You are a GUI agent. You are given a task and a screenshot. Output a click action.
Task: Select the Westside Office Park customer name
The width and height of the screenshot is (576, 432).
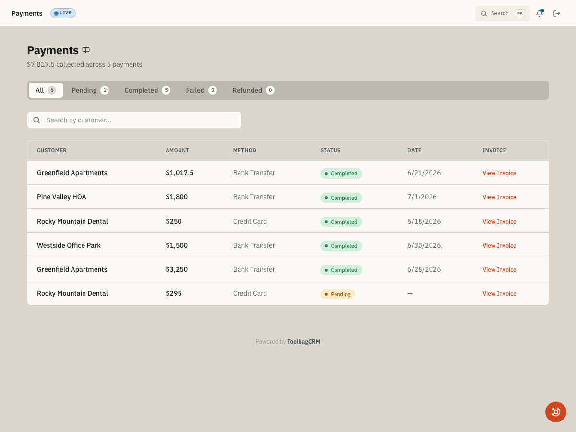69,245
